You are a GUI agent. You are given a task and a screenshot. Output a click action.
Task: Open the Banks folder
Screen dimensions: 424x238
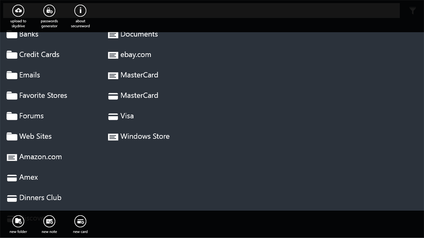[x=29, y=34]
